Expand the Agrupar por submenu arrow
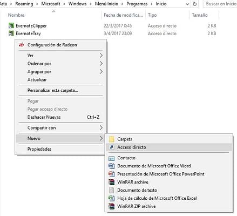237x216 pixels. (101, 72)
